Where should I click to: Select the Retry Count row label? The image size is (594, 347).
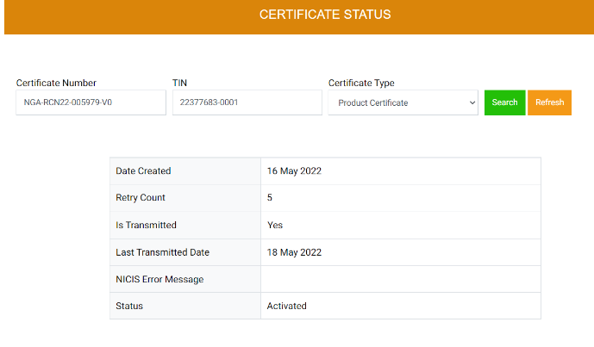[x=141, y=197]
